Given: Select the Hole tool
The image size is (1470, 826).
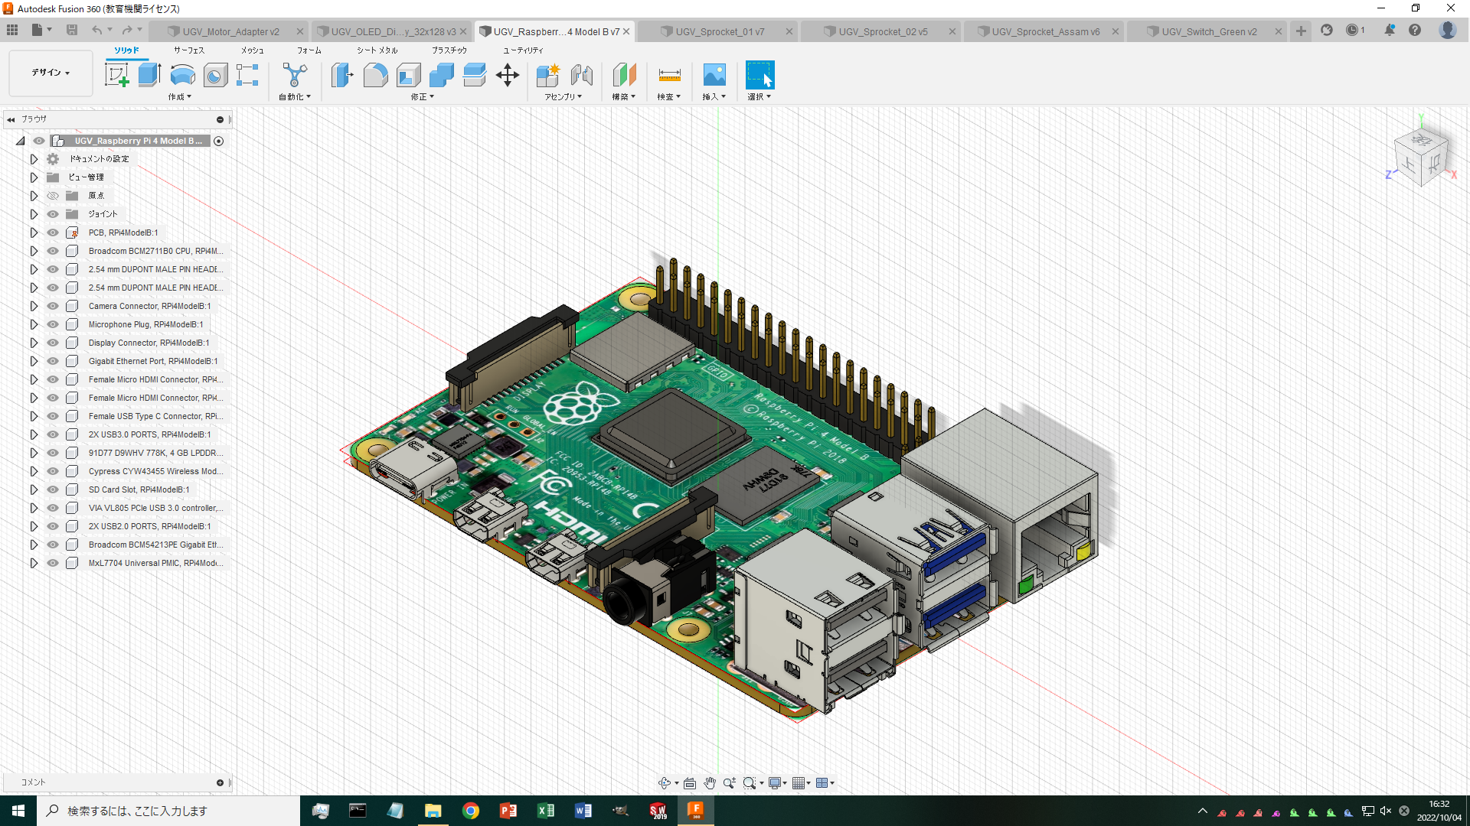Looking at the screenshot, I should pyautogui.click(x=215, y=75).
